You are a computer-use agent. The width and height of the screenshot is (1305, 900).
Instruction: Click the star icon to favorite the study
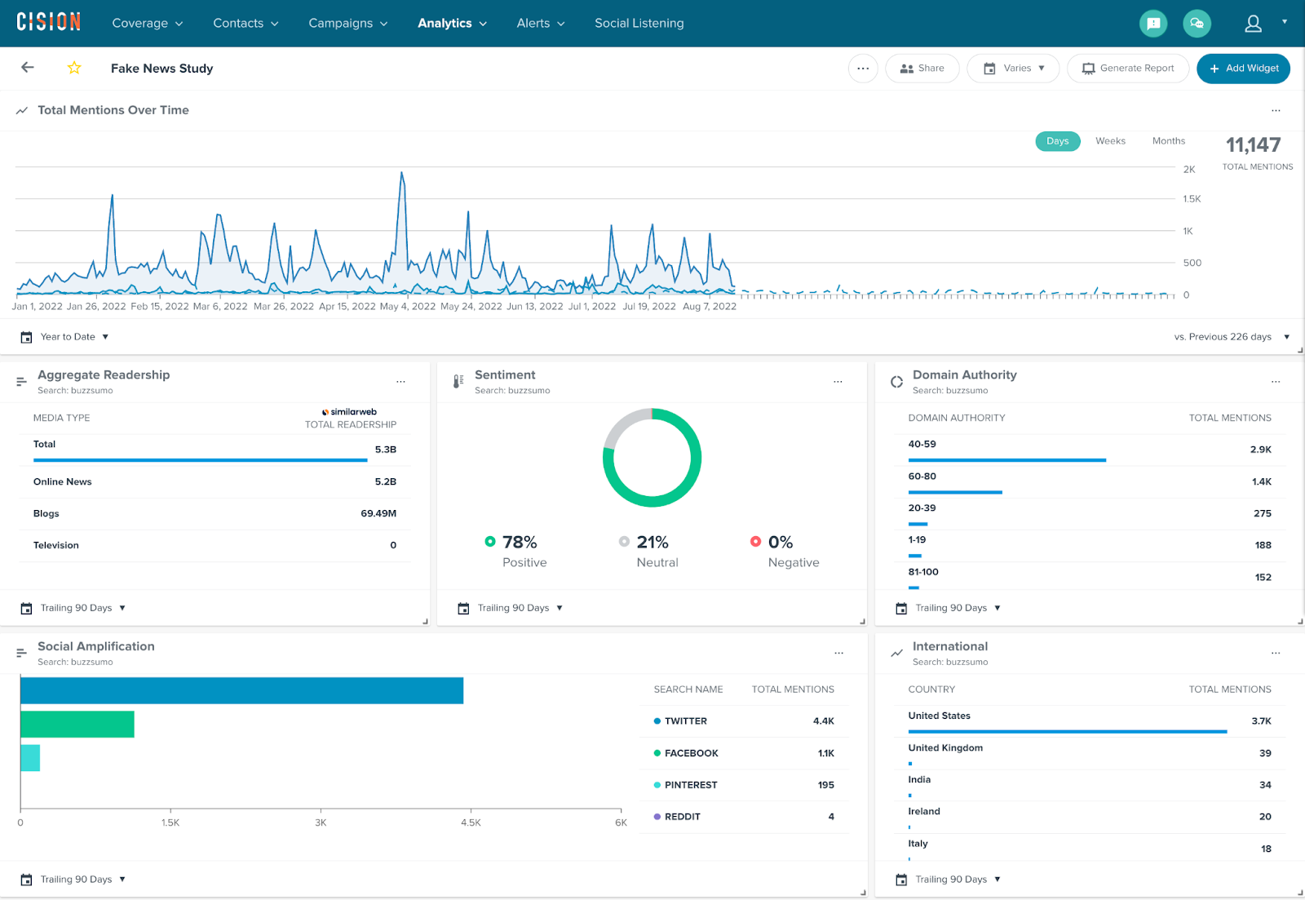(73, 68)
